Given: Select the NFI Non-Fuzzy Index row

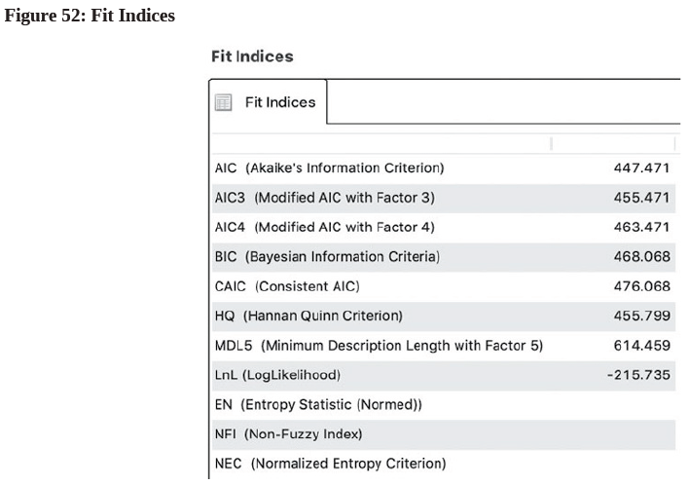Looking at the screenshot, I should [444, 434].
